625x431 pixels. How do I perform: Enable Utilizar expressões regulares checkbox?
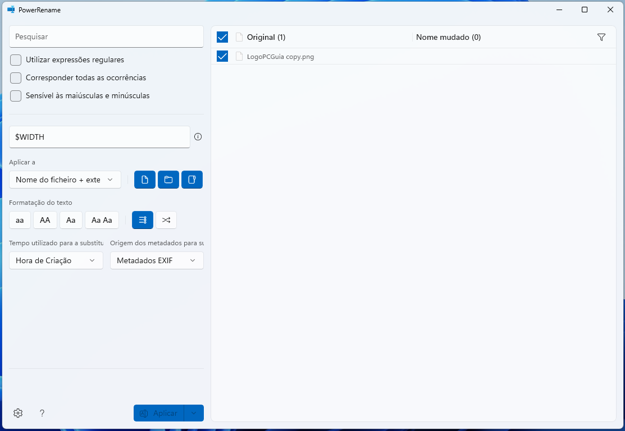(x=16, y=60)
